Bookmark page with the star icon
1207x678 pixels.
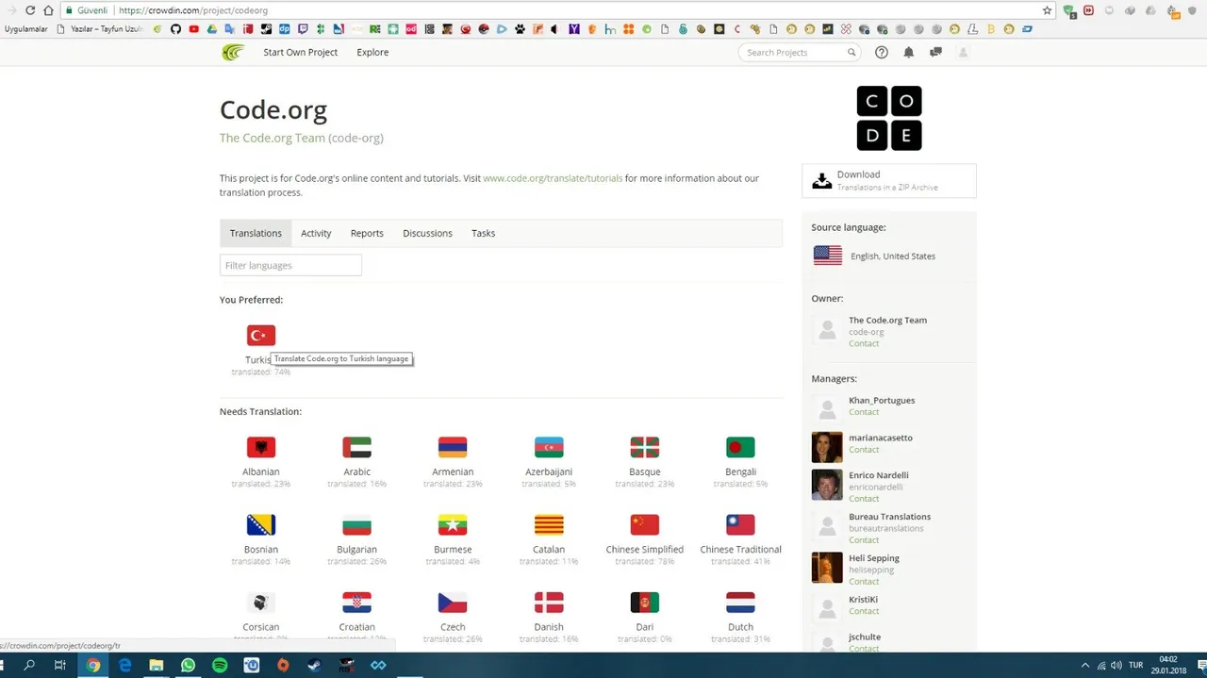coord(1047,10)
